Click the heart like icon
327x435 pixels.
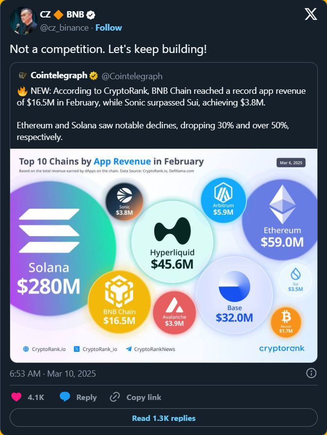16,397
